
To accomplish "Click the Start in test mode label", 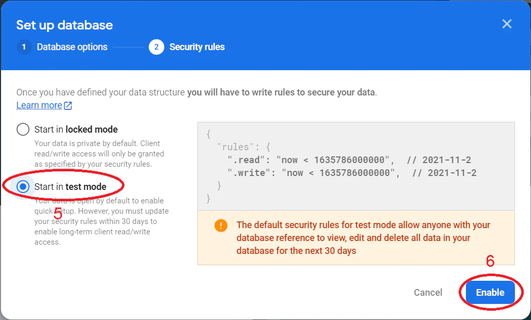I will (x=70, y=186).
